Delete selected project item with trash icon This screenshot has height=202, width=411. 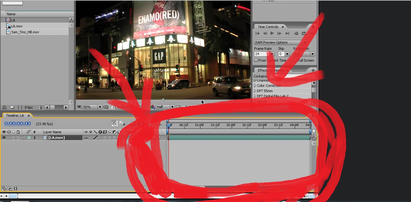tap(40, 107)
